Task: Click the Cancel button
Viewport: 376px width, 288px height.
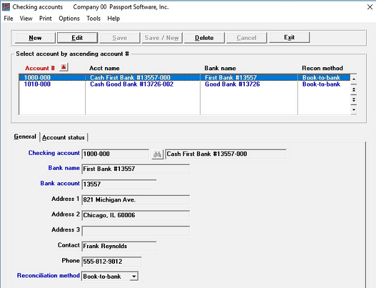Action: (x=247, y=38)
